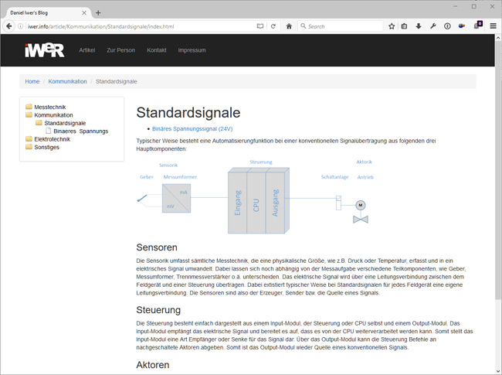The width and height of the screenshot is (502, 375).
Task: Open site information icon in address bar
Action: (20, 26)
